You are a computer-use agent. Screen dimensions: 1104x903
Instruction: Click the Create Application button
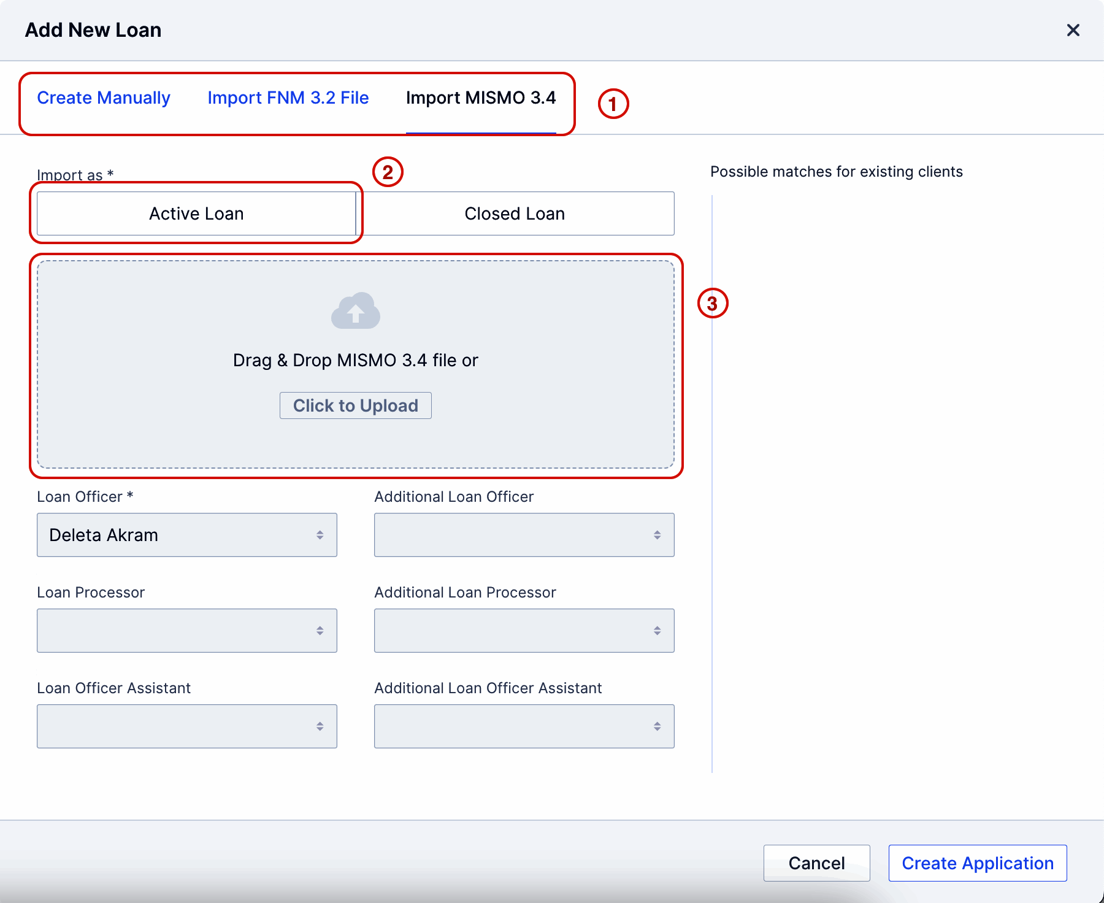[977, 863]
